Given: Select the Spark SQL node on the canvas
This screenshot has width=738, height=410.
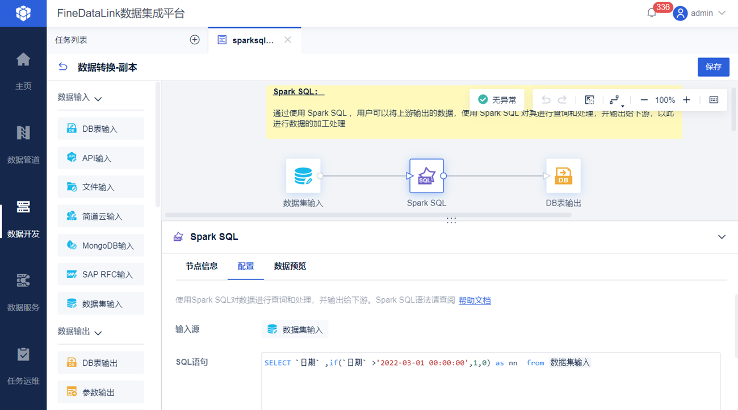Looking at the screenshot, I should [x=426, y=176].
